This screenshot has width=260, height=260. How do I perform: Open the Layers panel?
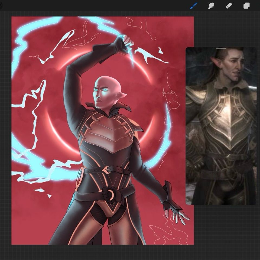[246, 6]
